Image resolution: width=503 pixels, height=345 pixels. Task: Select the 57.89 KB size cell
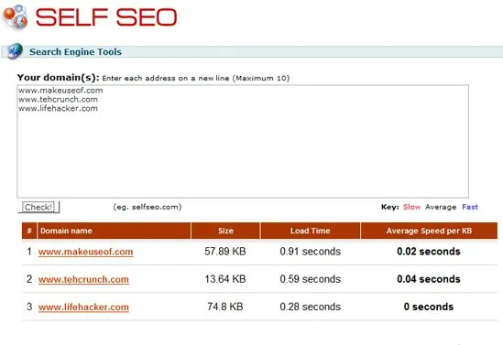pyautogui.click(x=225, y=252)
